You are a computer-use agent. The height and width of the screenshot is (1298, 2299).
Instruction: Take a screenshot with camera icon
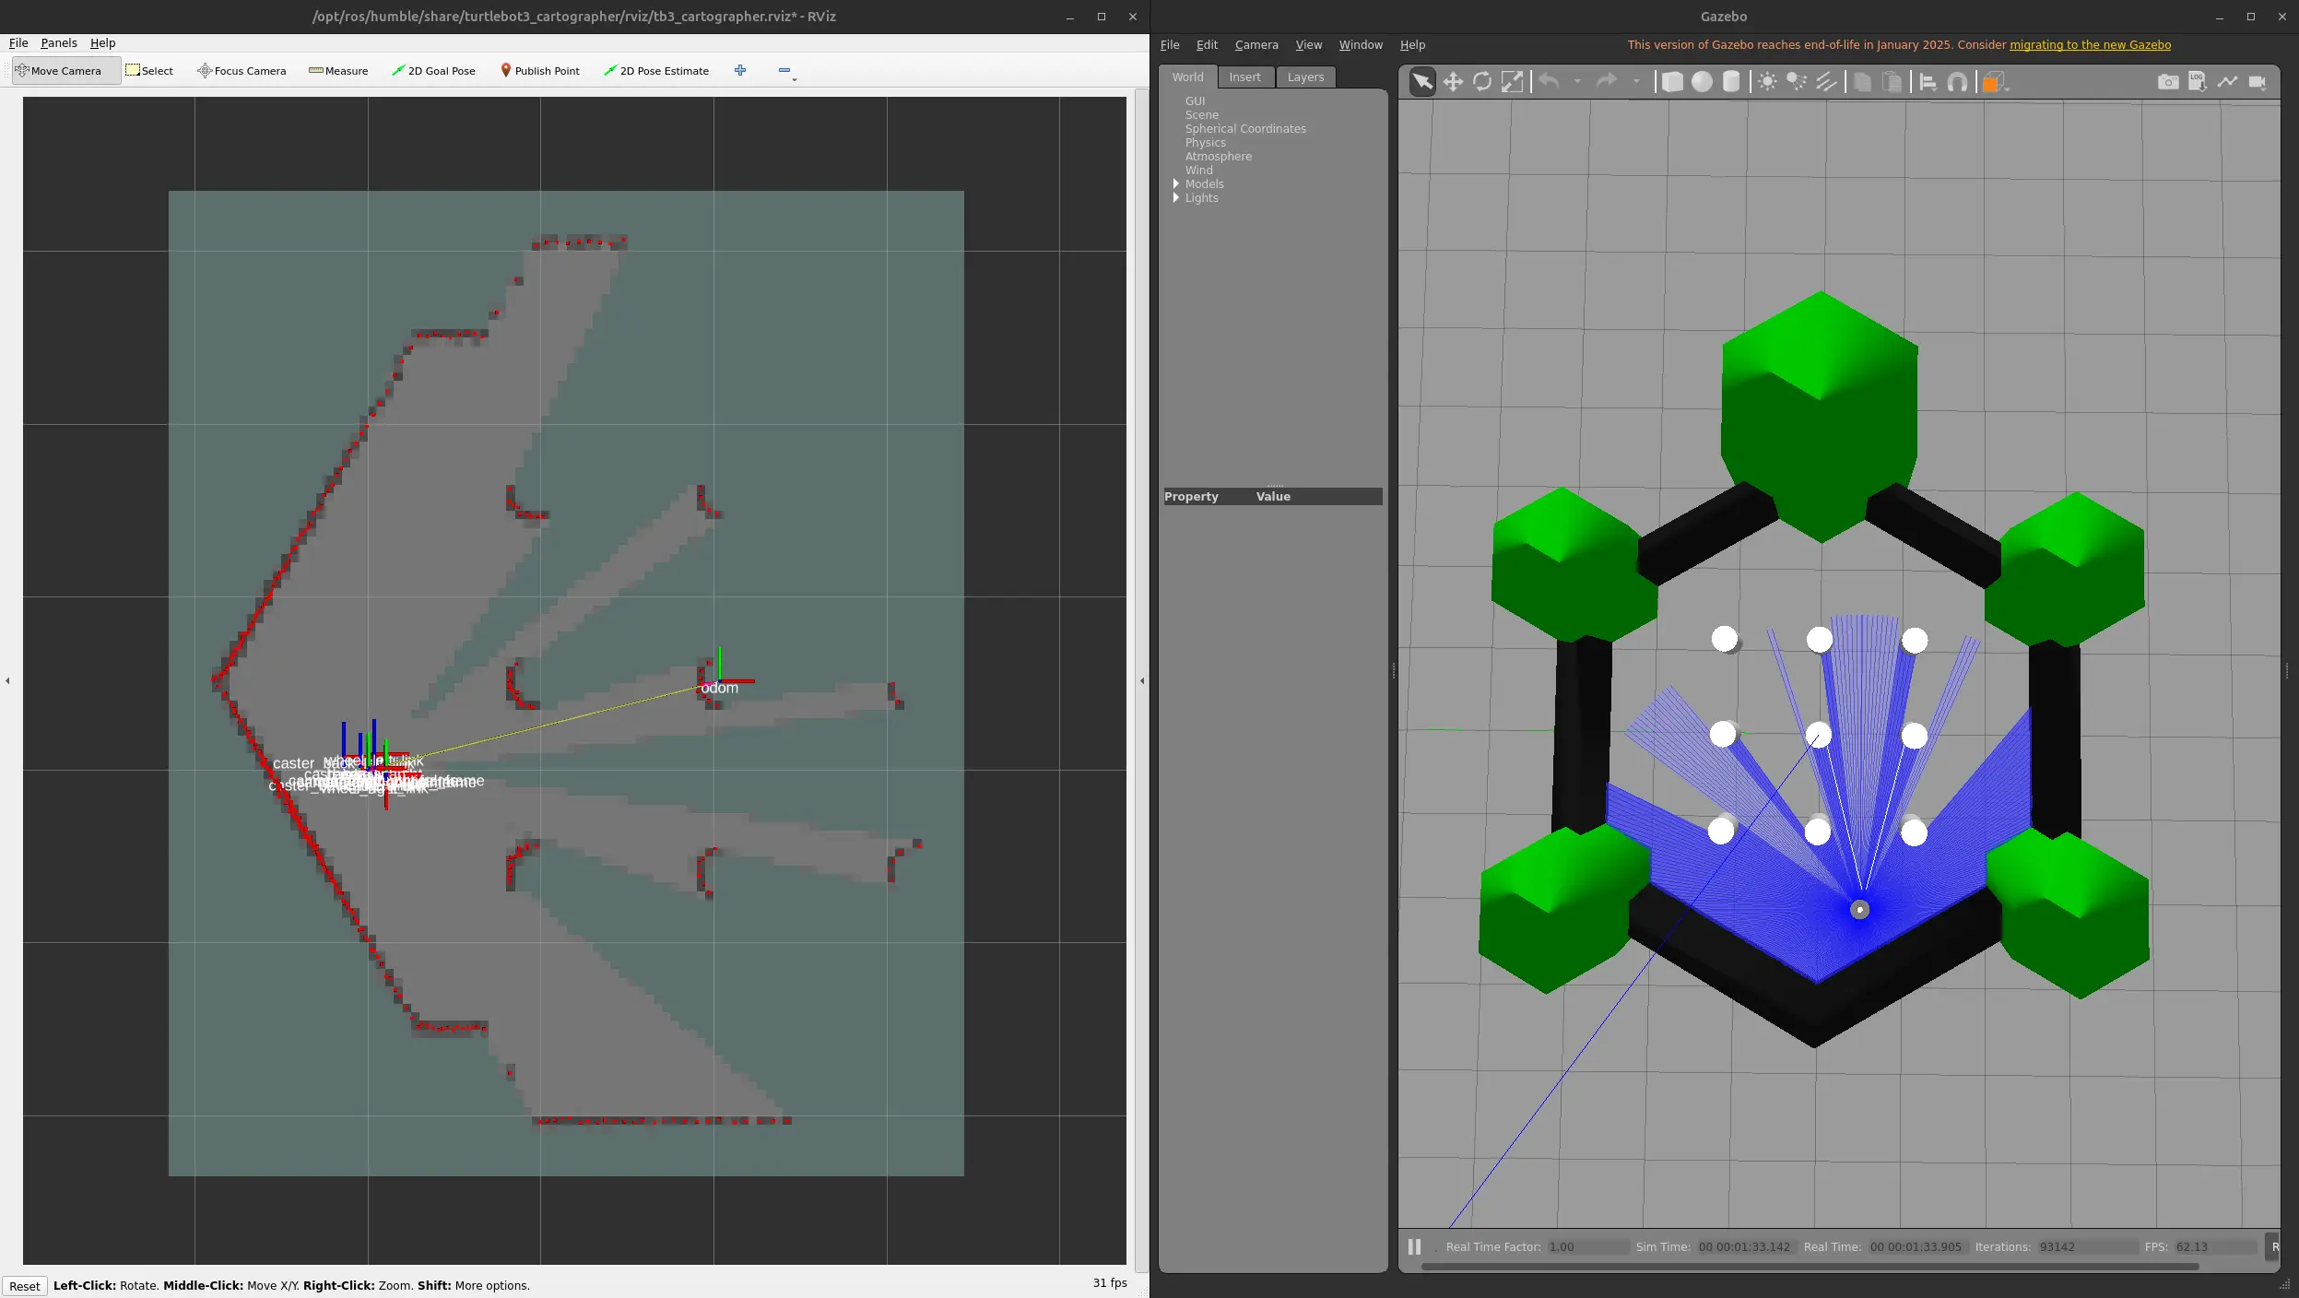(x=2168, y=82)
